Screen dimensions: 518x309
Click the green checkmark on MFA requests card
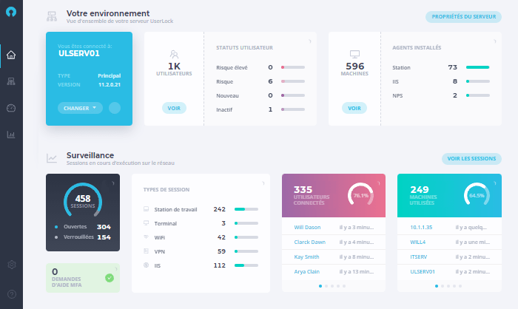110,278
